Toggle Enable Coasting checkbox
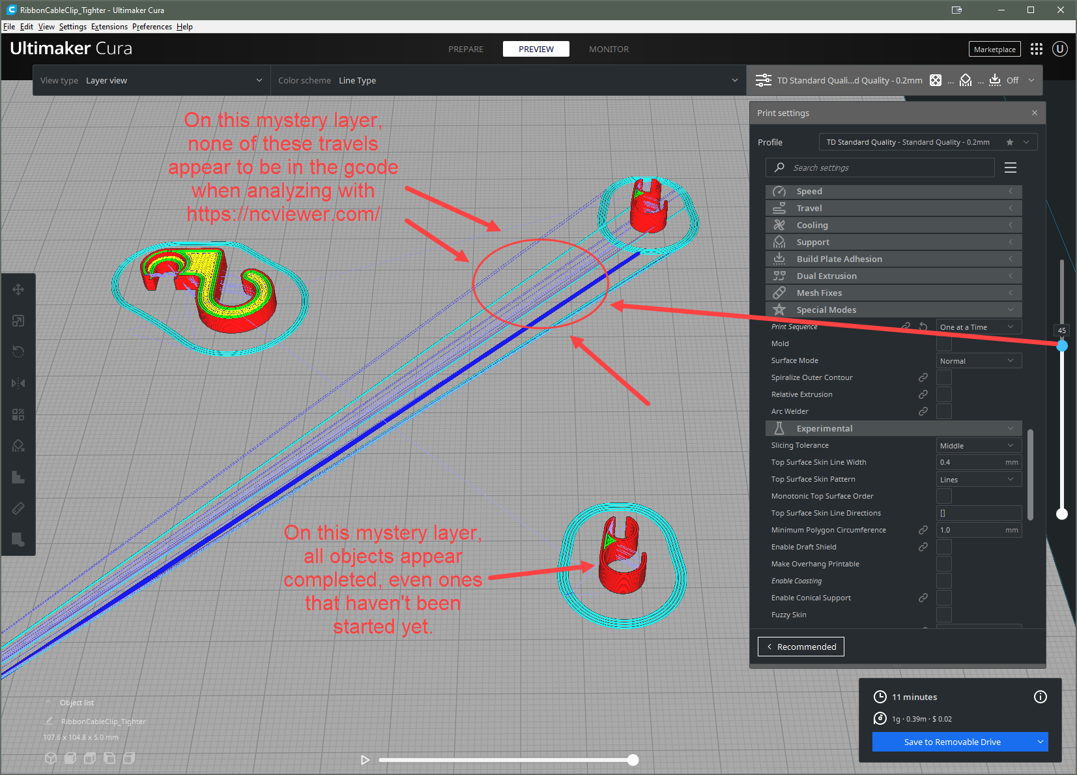 [944, 581]
